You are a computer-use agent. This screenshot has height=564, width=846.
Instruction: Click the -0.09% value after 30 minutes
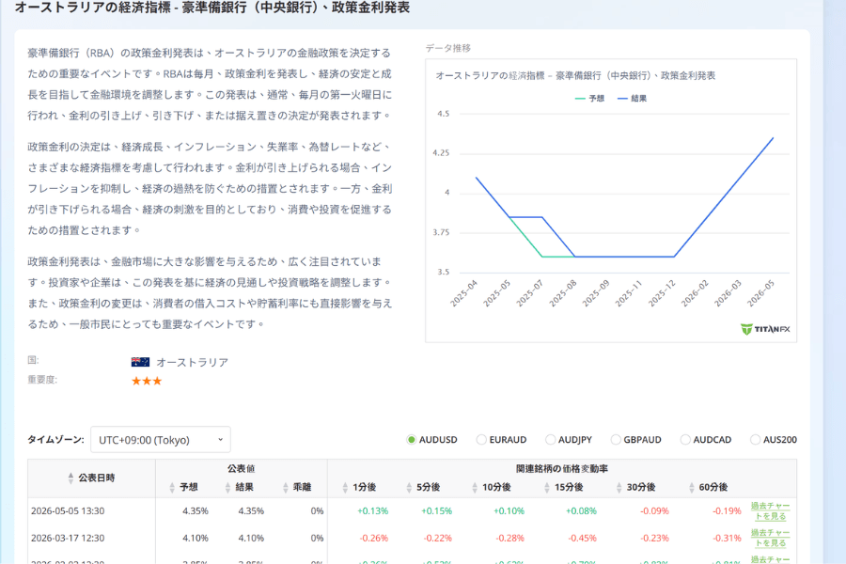coord(654,511)
